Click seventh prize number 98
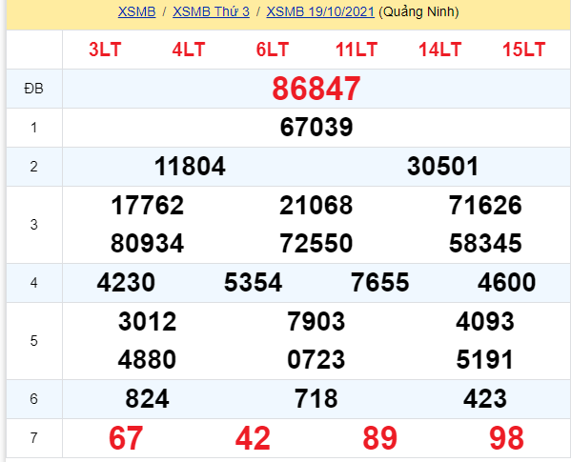 506,438
